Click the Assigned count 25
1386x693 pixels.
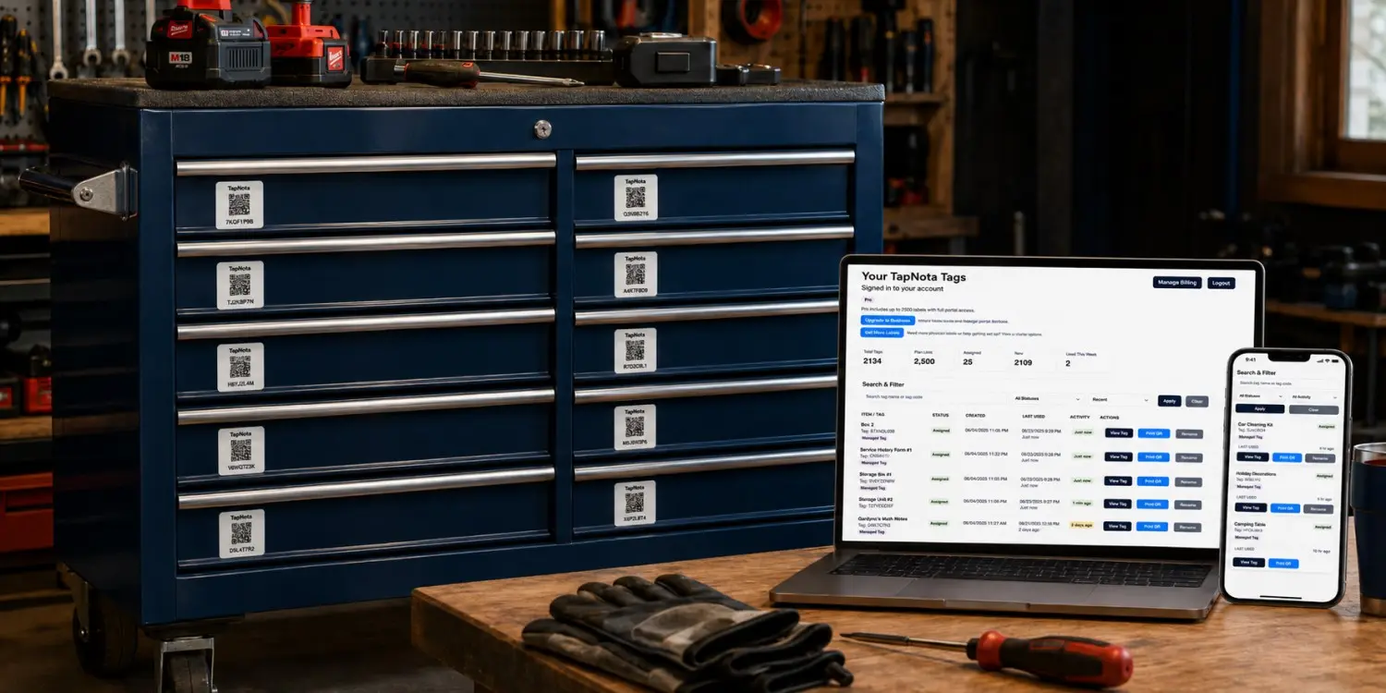click(x=967, y=362)
